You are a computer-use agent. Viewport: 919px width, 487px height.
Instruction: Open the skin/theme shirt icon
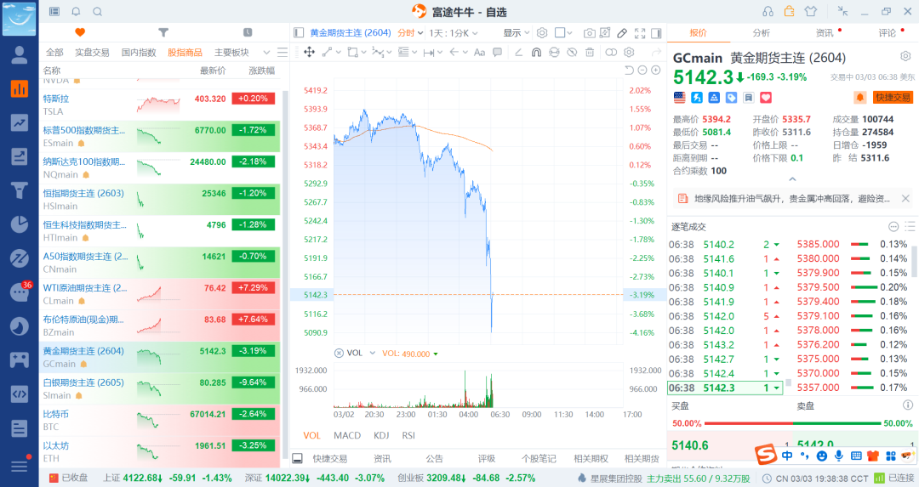pyautogui.click(x=811, y=12)
